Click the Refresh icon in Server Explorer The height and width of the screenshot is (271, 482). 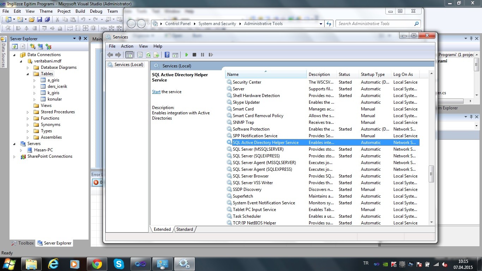pos(14,47)
